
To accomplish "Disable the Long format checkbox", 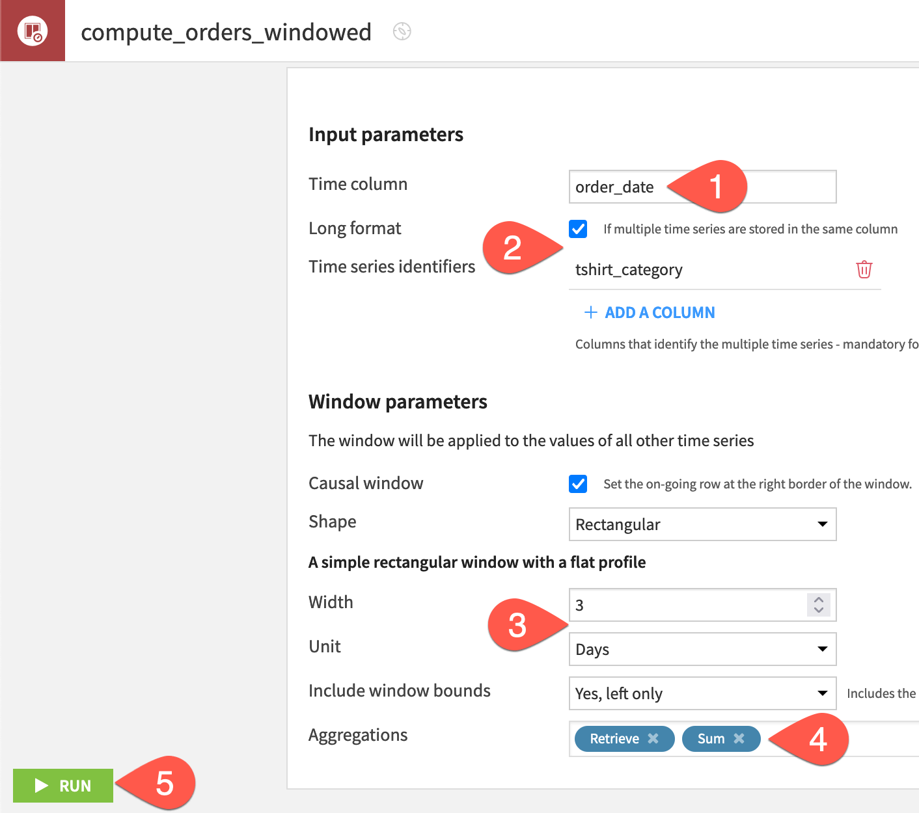I will click(578, 229).
